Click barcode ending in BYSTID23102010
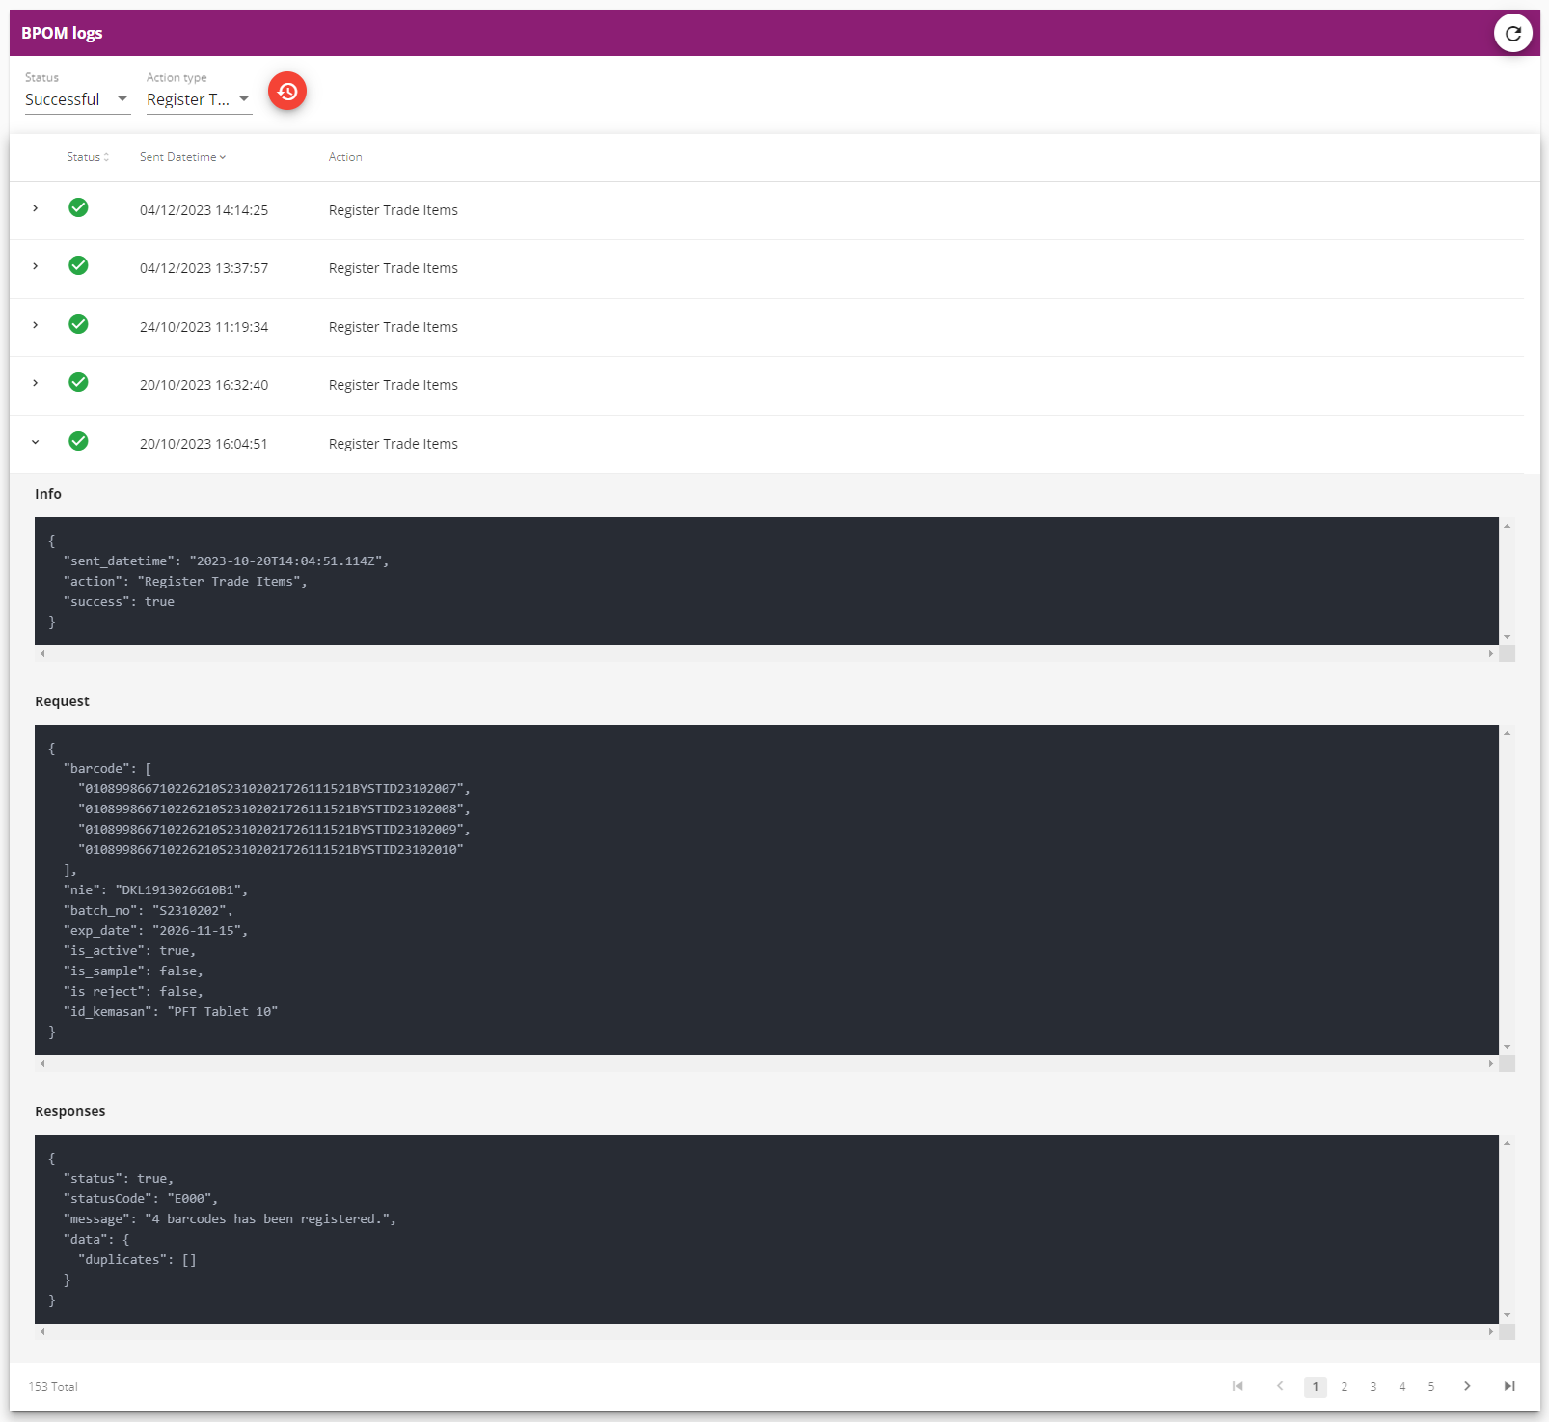1549x1422 pixels. tap(271, 850)
